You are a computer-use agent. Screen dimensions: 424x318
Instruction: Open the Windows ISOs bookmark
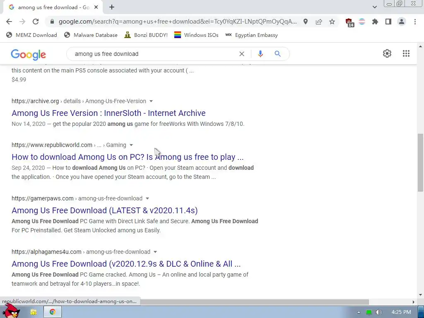click(x=196, y=35)
